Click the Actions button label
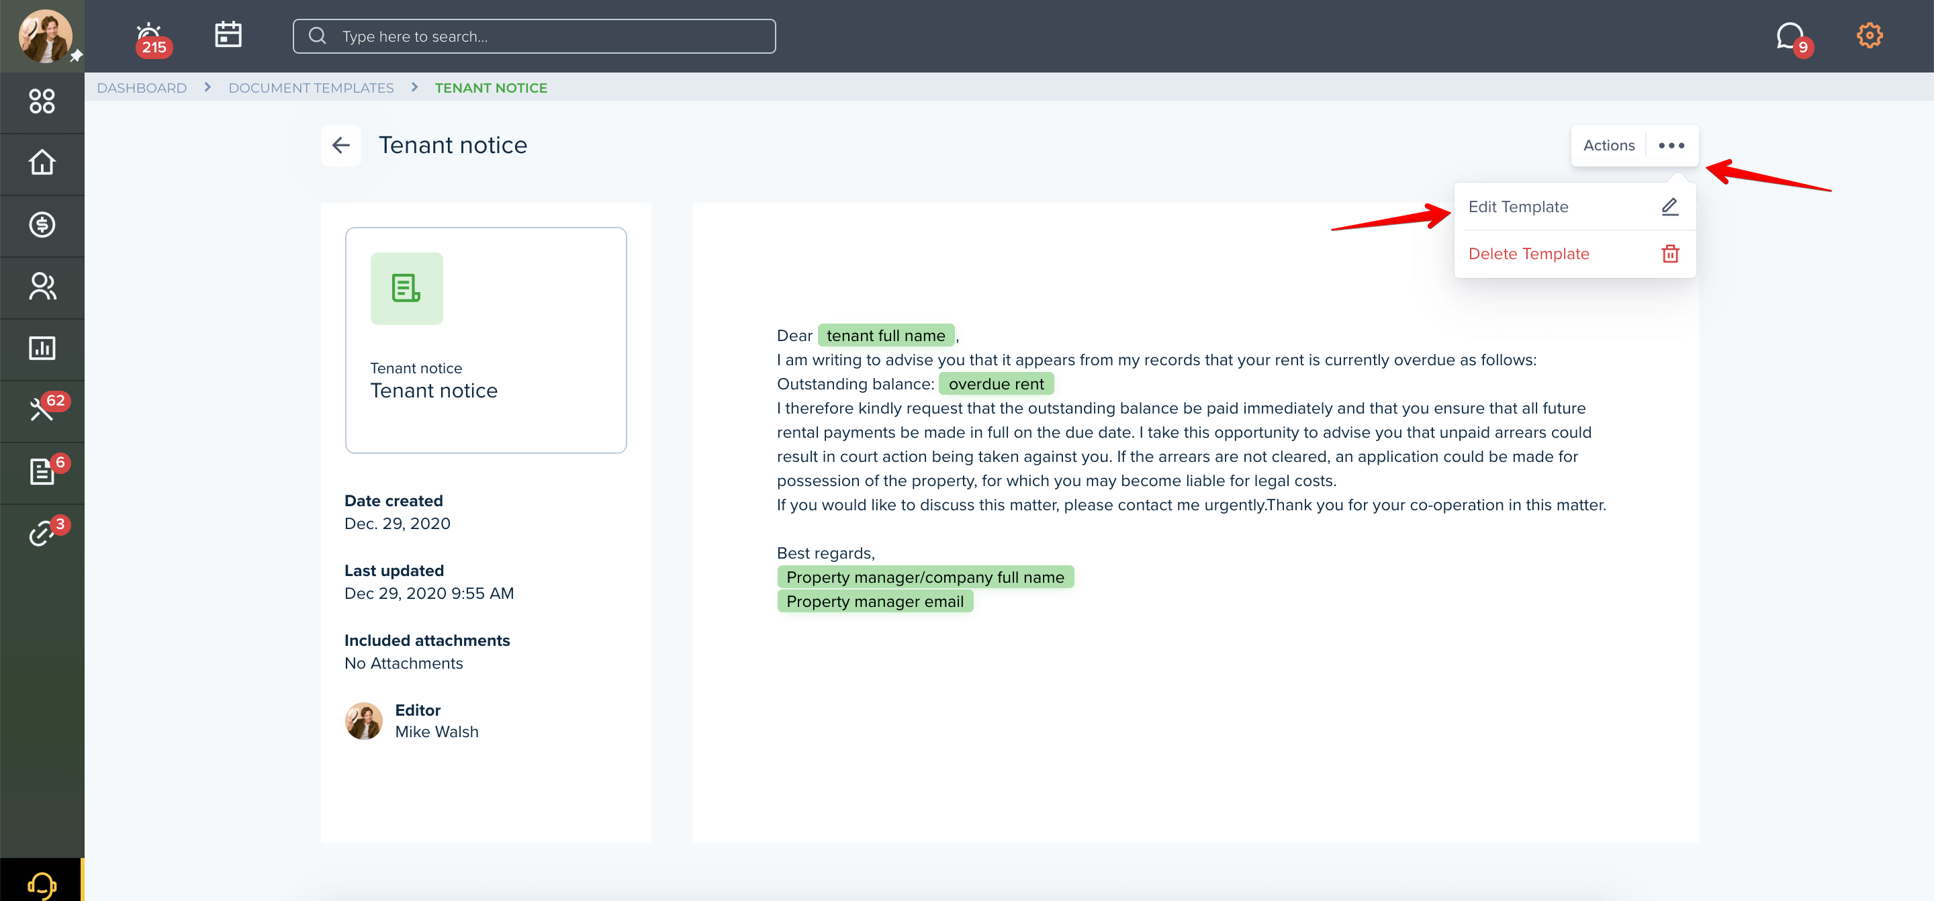Image resolution: width=1934 pixels, height=901 pixels. [x=1608, y=146]
